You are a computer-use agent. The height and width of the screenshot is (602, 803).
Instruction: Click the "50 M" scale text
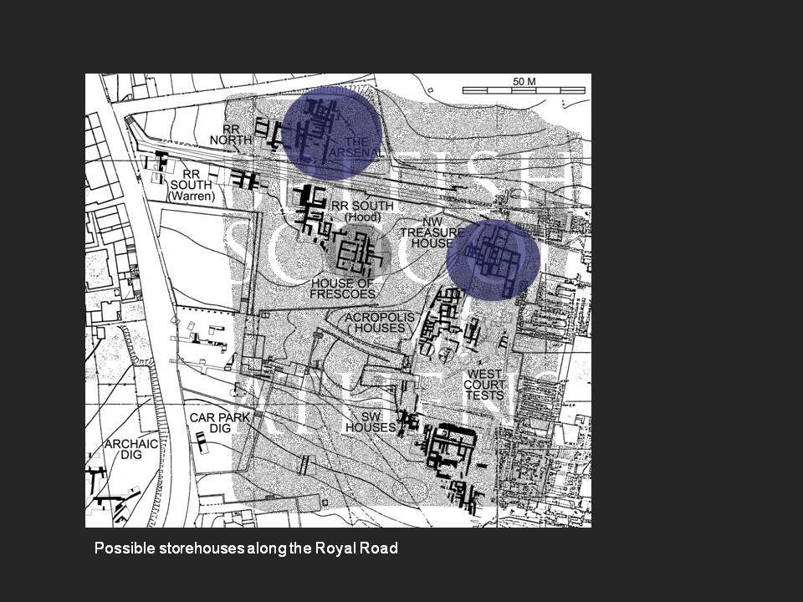click(x=524, y=81)
